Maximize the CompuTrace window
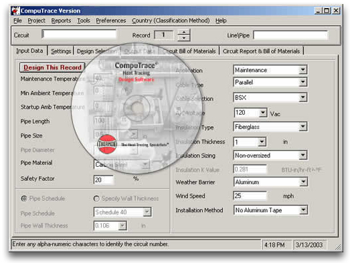Viewport: 350px width, 263px height. (327, 11)
